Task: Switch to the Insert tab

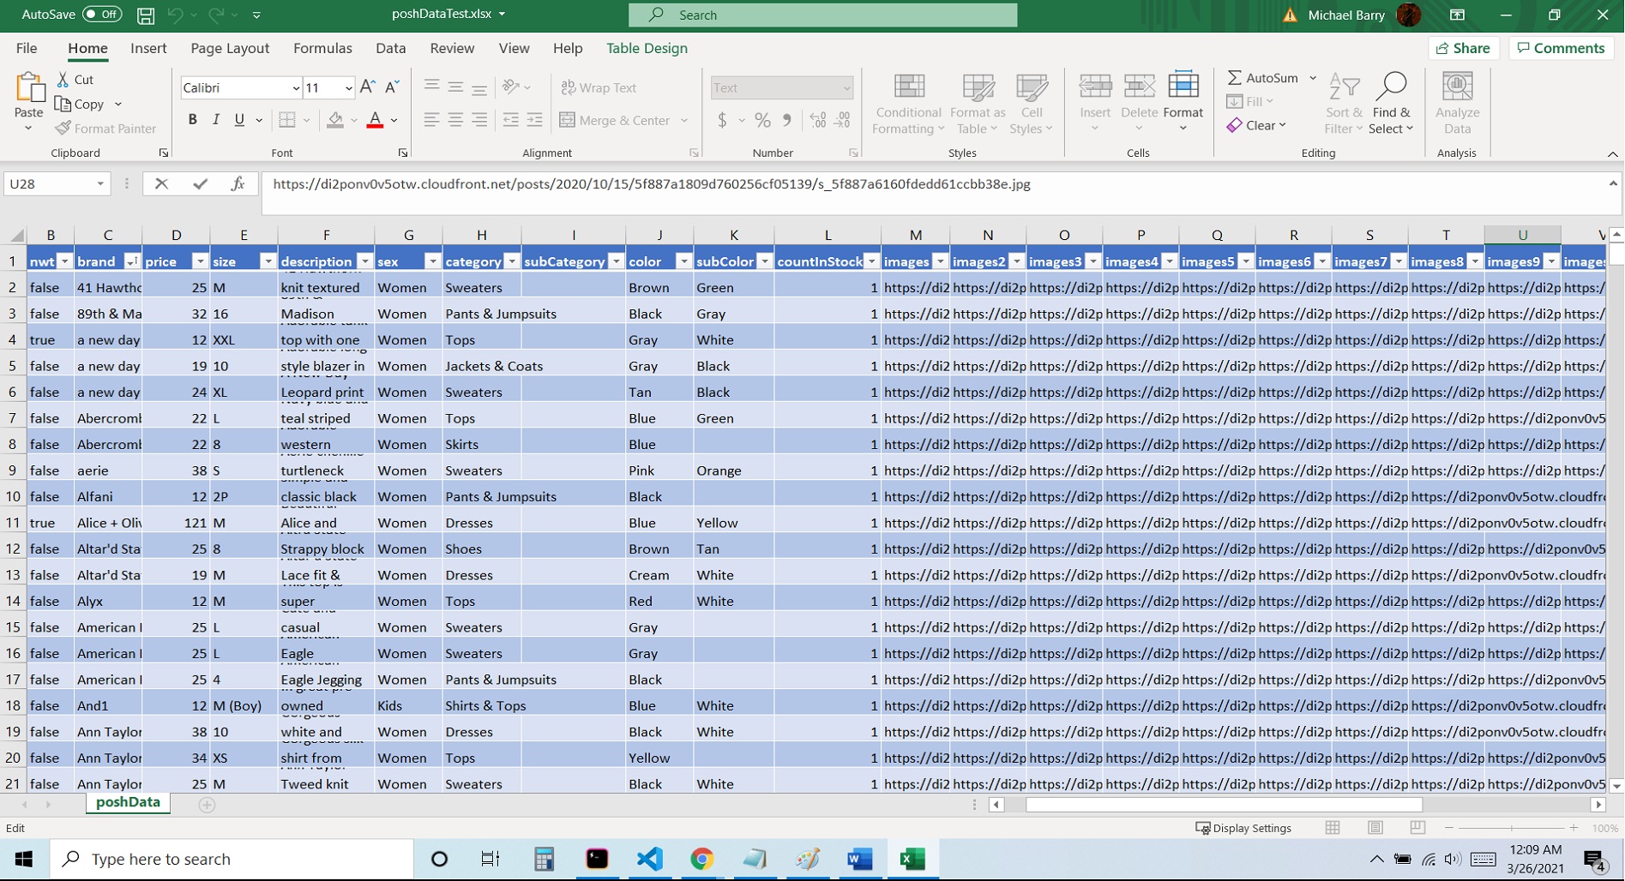Action: click(148, 48)
